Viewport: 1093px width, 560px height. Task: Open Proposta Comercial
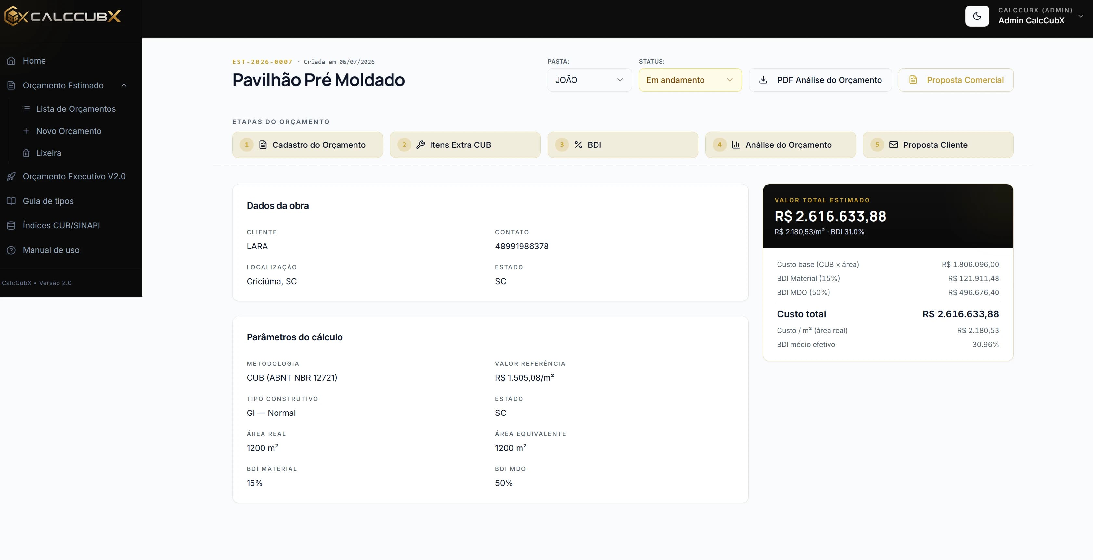coord(956,80)
